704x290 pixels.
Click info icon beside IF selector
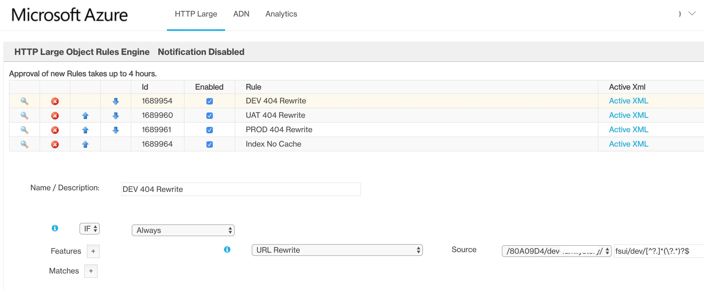pos(55,228)
